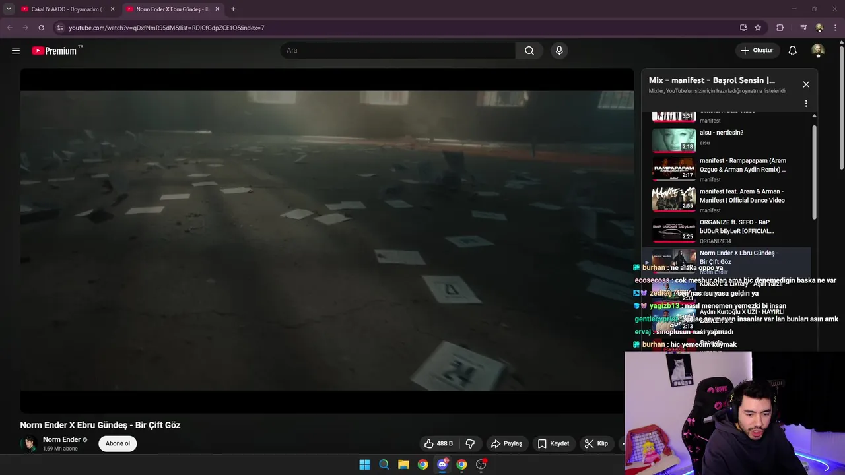Play manifest feat. Arem & Arman Dance Video

point(726,201)
